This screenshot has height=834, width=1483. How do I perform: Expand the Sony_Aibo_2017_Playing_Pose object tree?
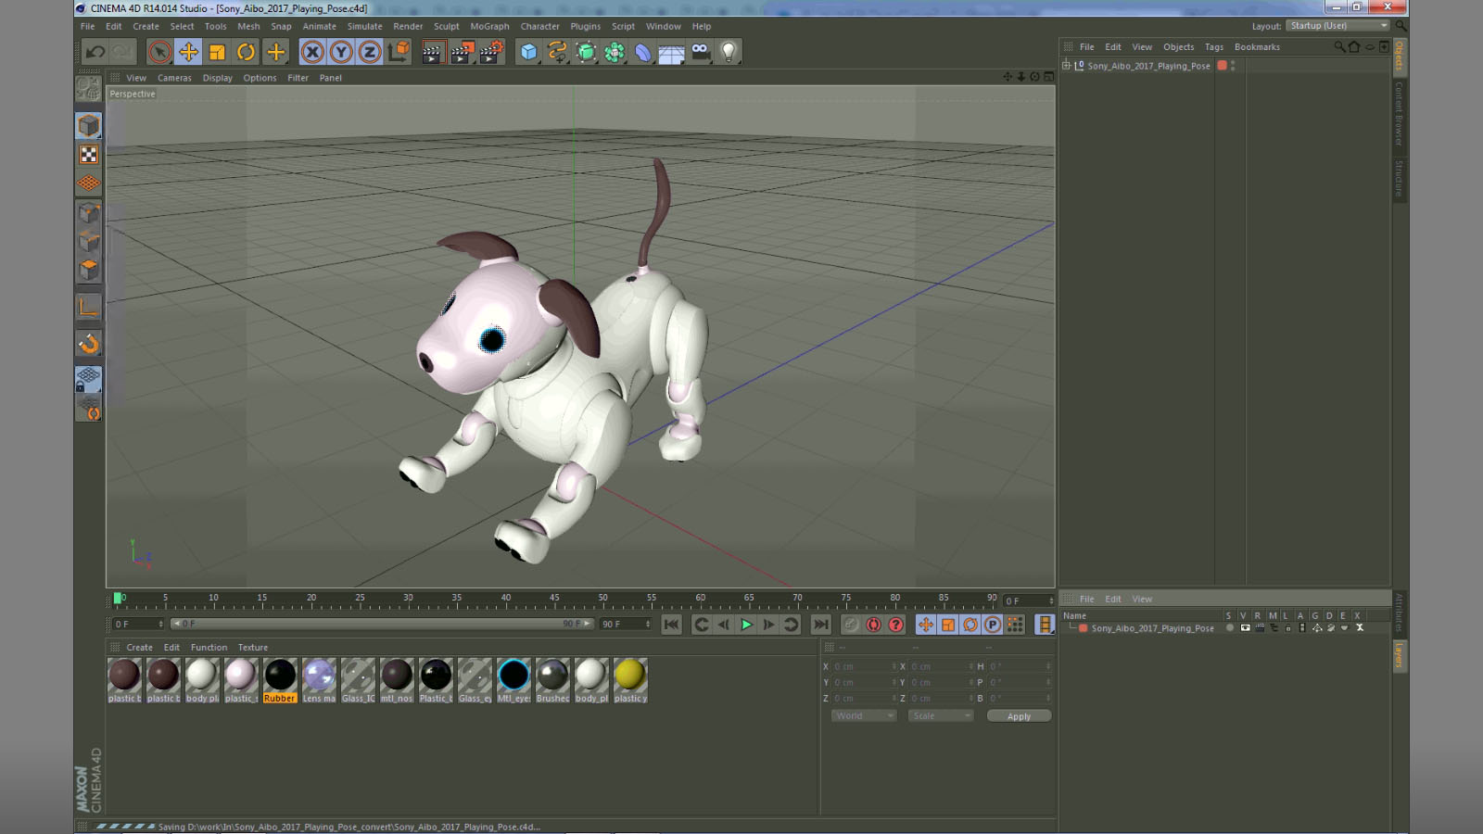pyautogui.click(x=1066, y=66)
